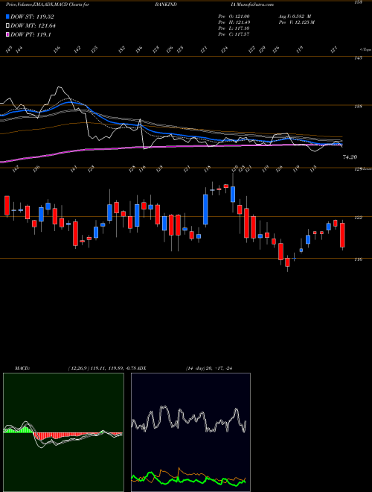Click the tall blue candlestick below the 118 label
Image resolution: width=372 pixels, height=492 pixels.
click(205, 209)
